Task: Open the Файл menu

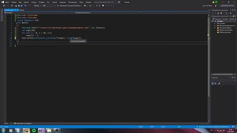Action: [7, 2]
